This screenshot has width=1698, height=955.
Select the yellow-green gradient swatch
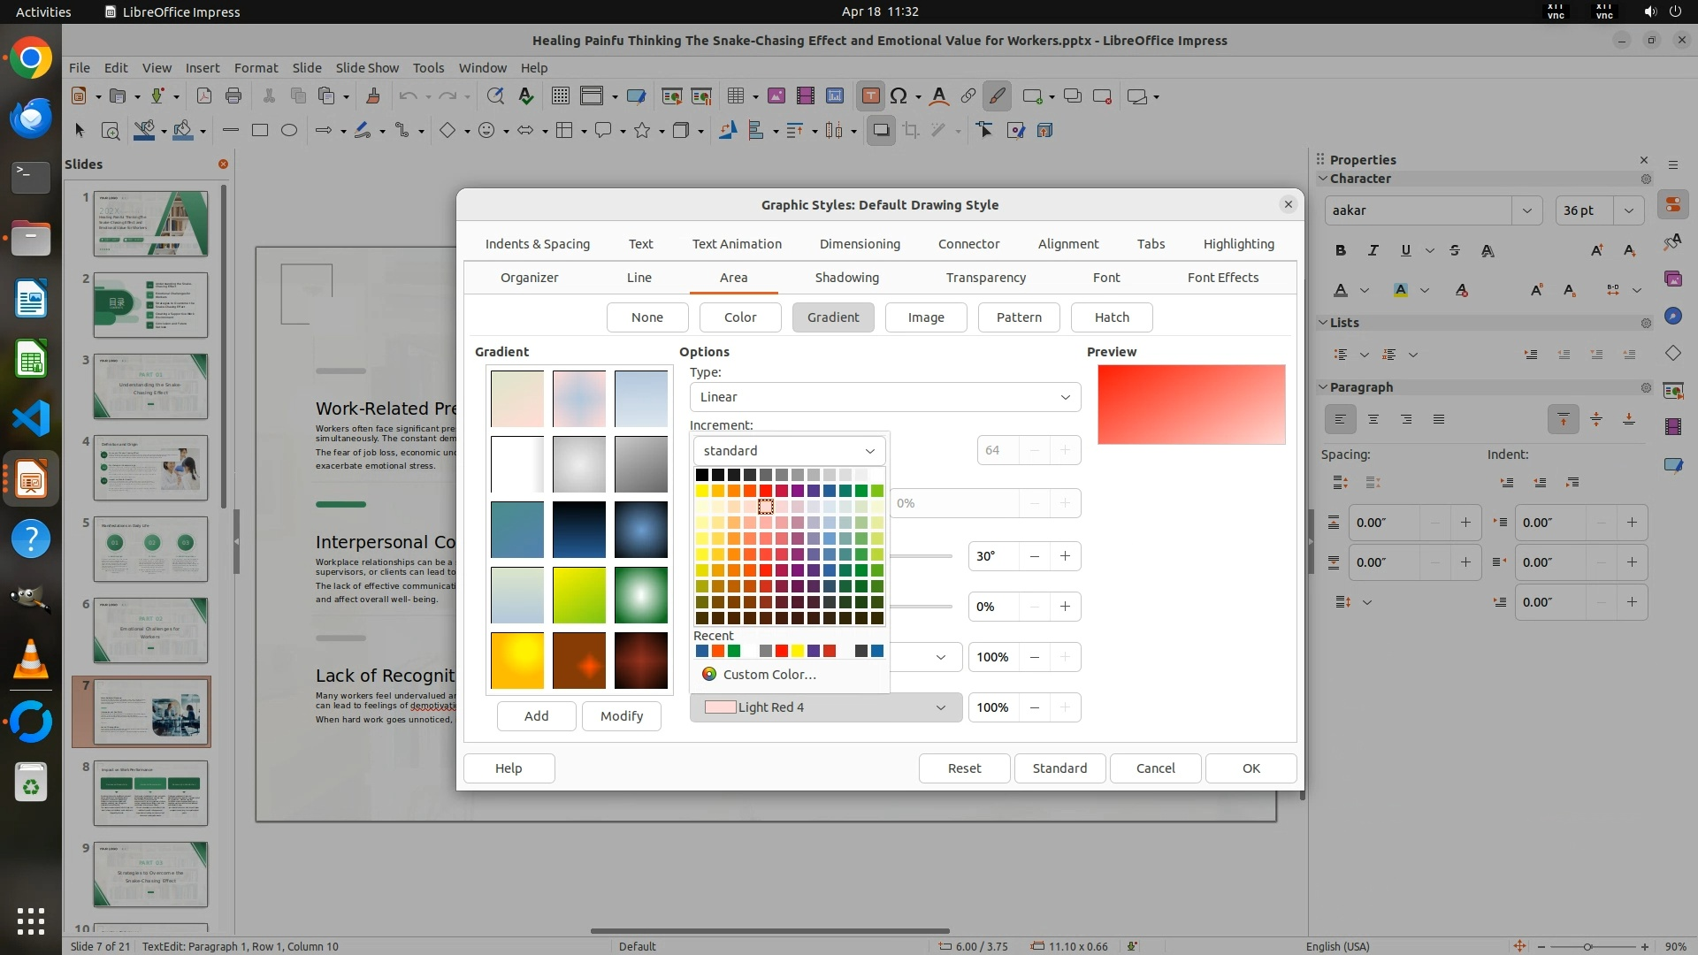click(579, 595)
